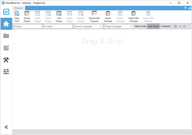
Task: Open help with question mark icon
Action: tap(185, 8)
